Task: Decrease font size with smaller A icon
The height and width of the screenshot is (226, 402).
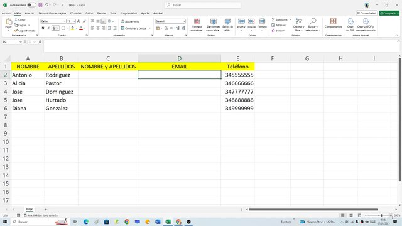Action: [84, 21]
